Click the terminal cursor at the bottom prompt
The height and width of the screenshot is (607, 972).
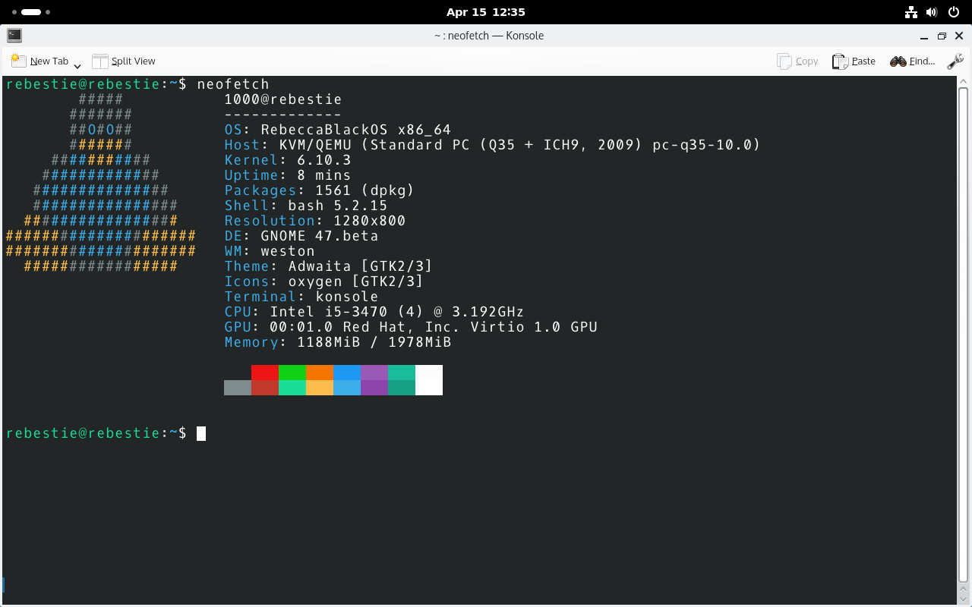pyautogui.click(x=201, y=433)
